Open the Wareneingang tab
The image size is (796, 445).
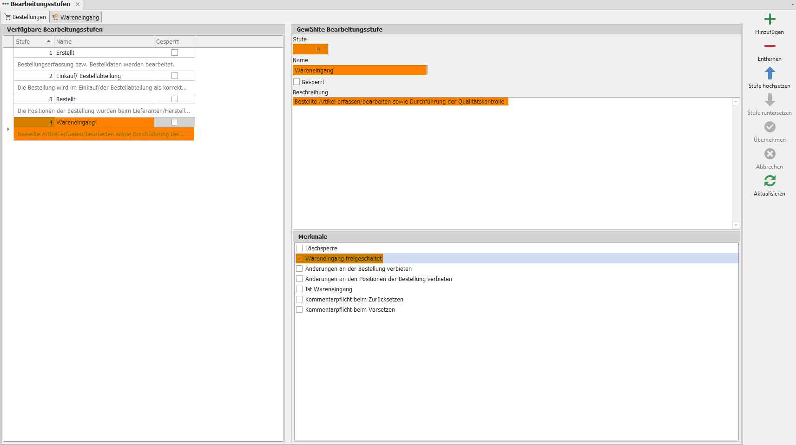(x=76, y=18)
